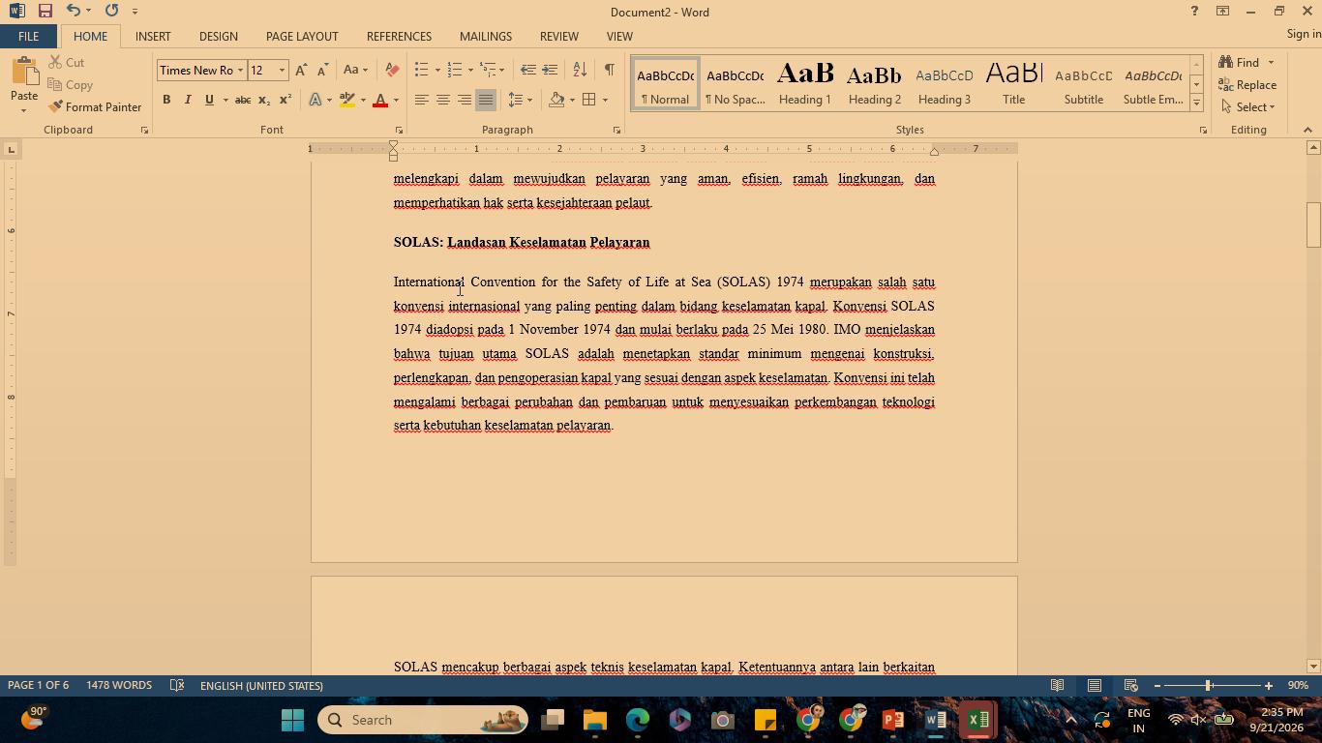Click the Clear All Formatting eraser icon

(x=392, y=70)
